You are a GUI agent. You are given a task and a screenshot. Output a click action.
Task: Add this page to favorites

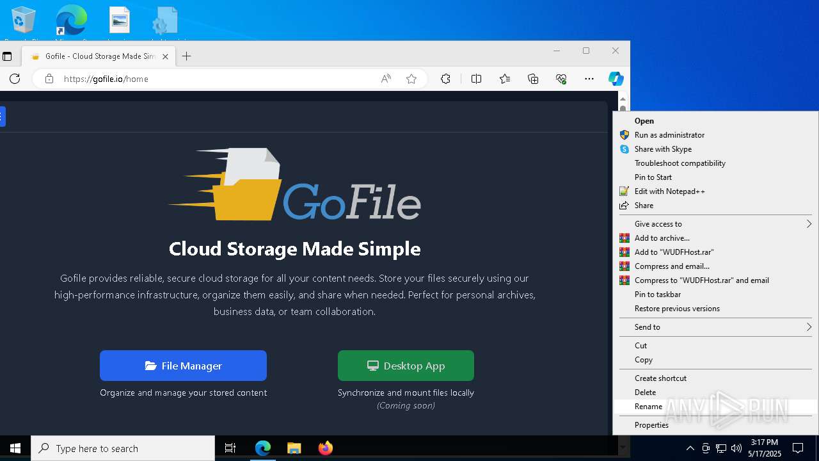pos(411,79)
